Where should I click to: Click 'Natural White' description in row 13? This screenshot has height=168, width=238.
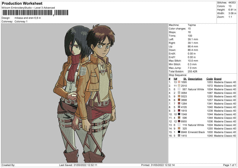pyautogui.click(x=196, y=125)
